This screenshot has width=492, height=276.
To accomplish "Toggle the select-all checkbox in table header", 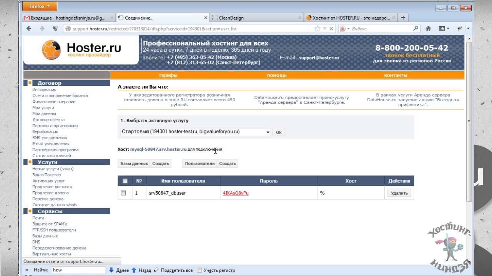I will click(x=125, y=181).
